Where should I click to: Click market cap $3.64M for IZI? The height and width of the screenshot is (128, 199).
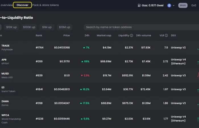107,89
